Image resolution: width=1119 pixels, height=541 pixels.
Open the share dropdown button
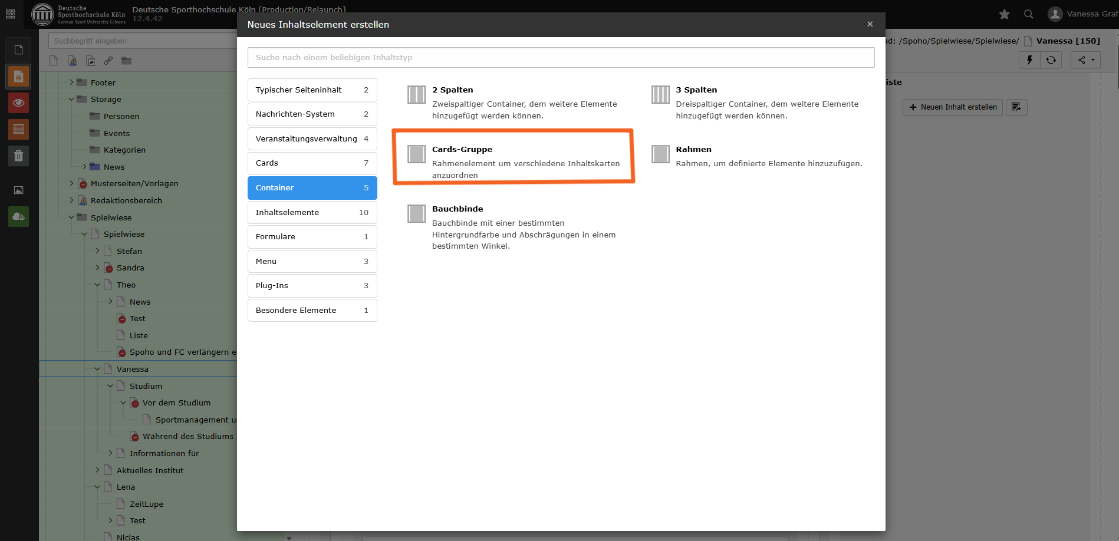pyautogui.click(x=1085, y=60)
